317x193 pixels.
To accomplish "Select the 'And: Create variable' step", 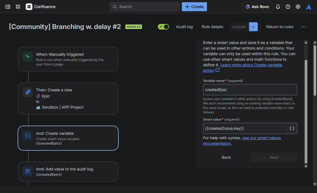I will pos(68,138).
